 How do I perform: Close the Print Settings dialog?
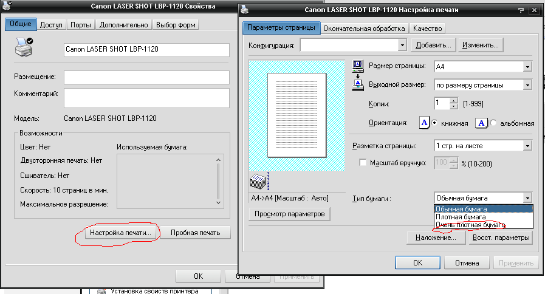tap(534, 10)
